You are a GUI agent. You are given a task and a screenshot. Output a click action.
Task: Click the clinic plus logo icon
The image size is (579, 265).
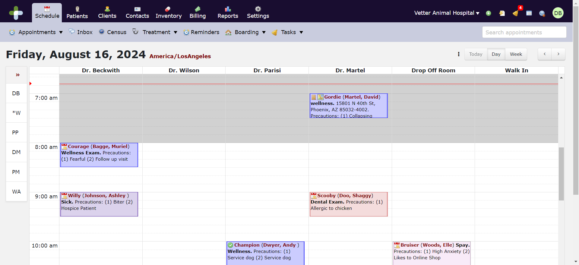pyautogui.click(x=16, y=13)
